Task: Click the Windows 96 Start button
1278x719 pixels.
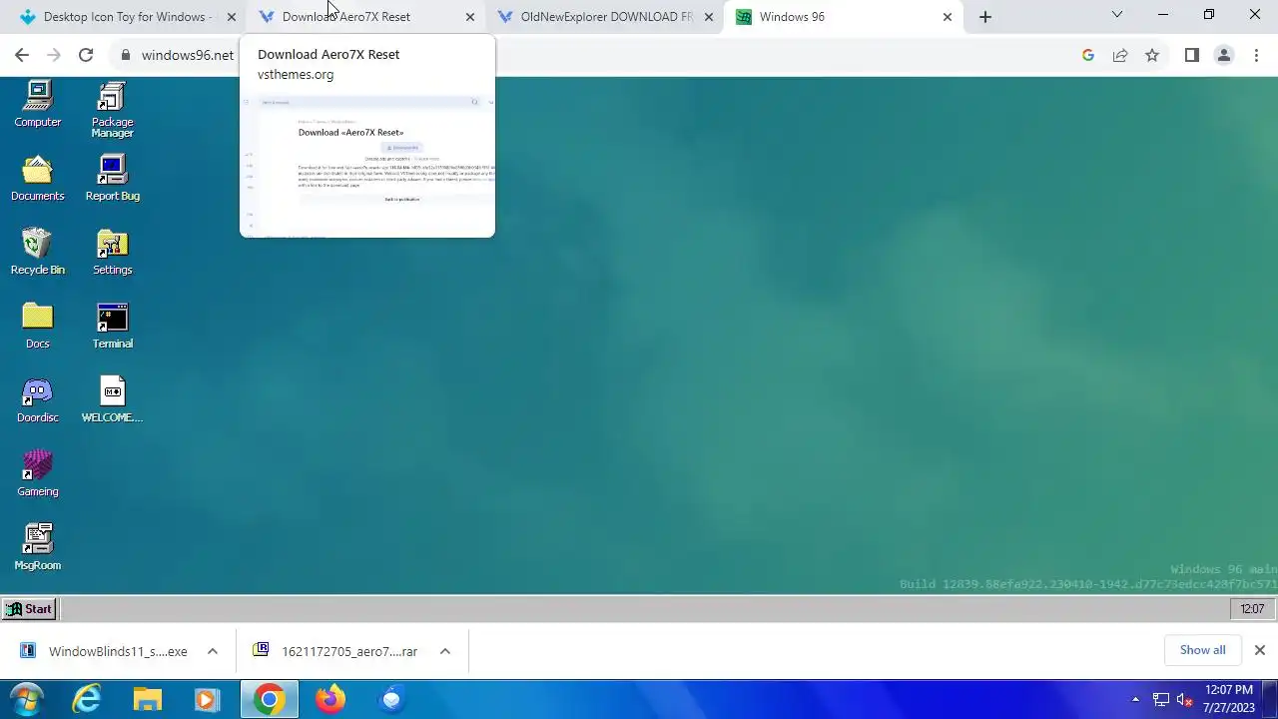Action: [x=28, y=609]
